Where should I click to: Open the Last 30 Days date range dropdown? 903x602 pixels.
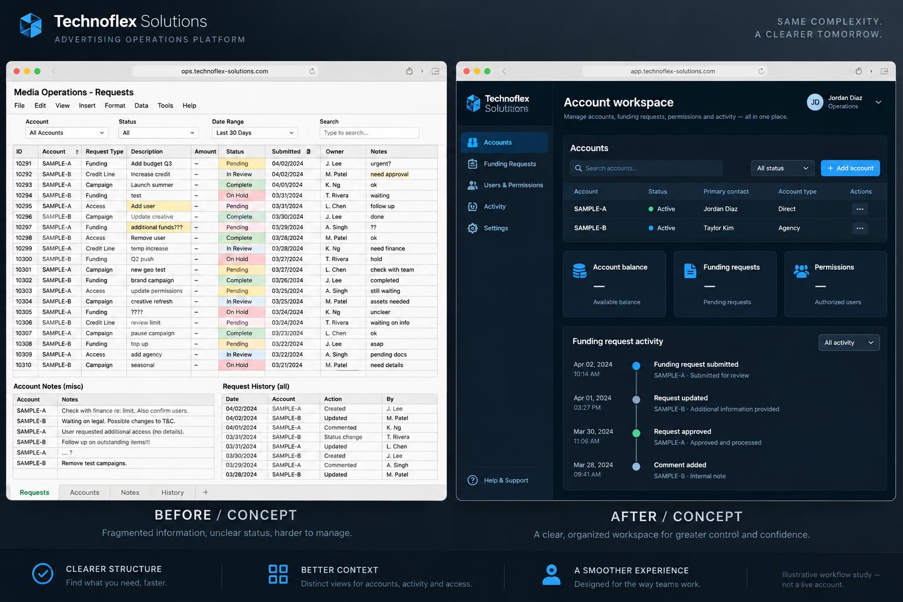255,133
